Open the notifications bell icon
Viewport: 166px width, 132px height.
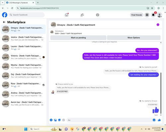[x=153, y=15]
